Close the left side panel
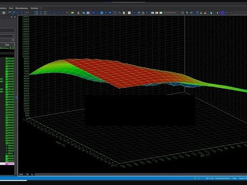 15,17
